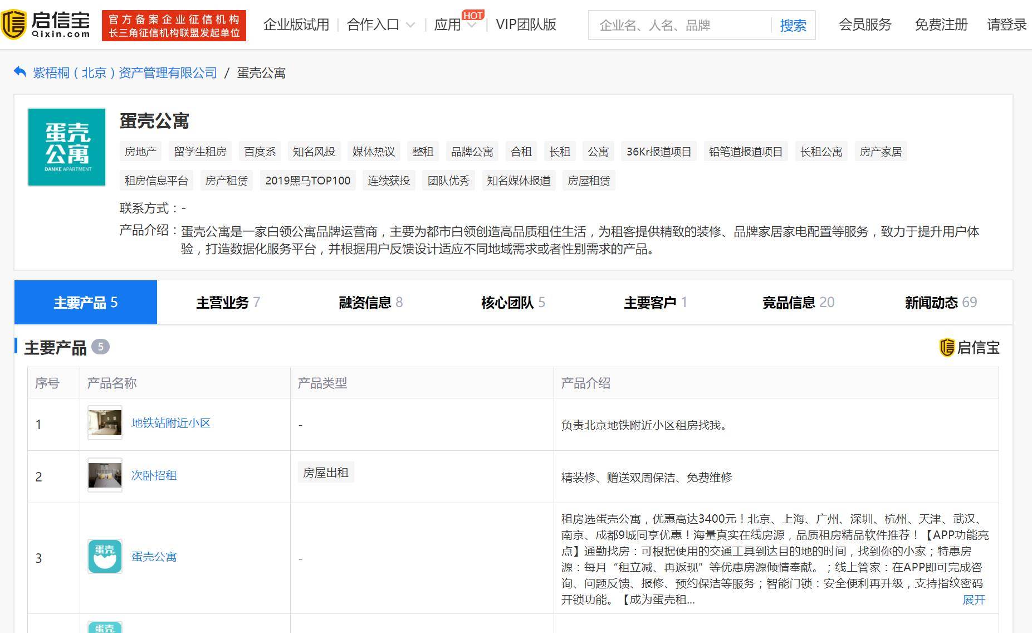
Task: Click the 合租 tag
Action: click(x=521, y=152)
